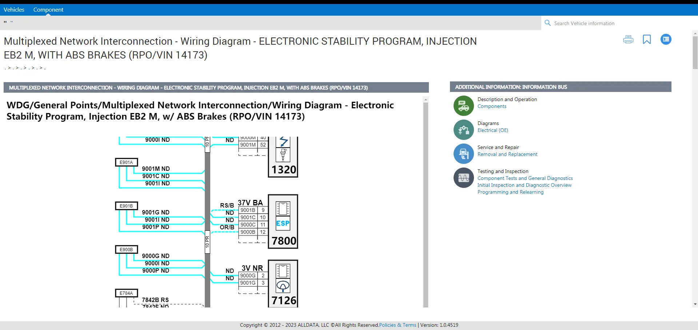This screenshot has width=698, height=330.
Task: Select the ESP module 7800 symbol
Action: tap(283, 222)
